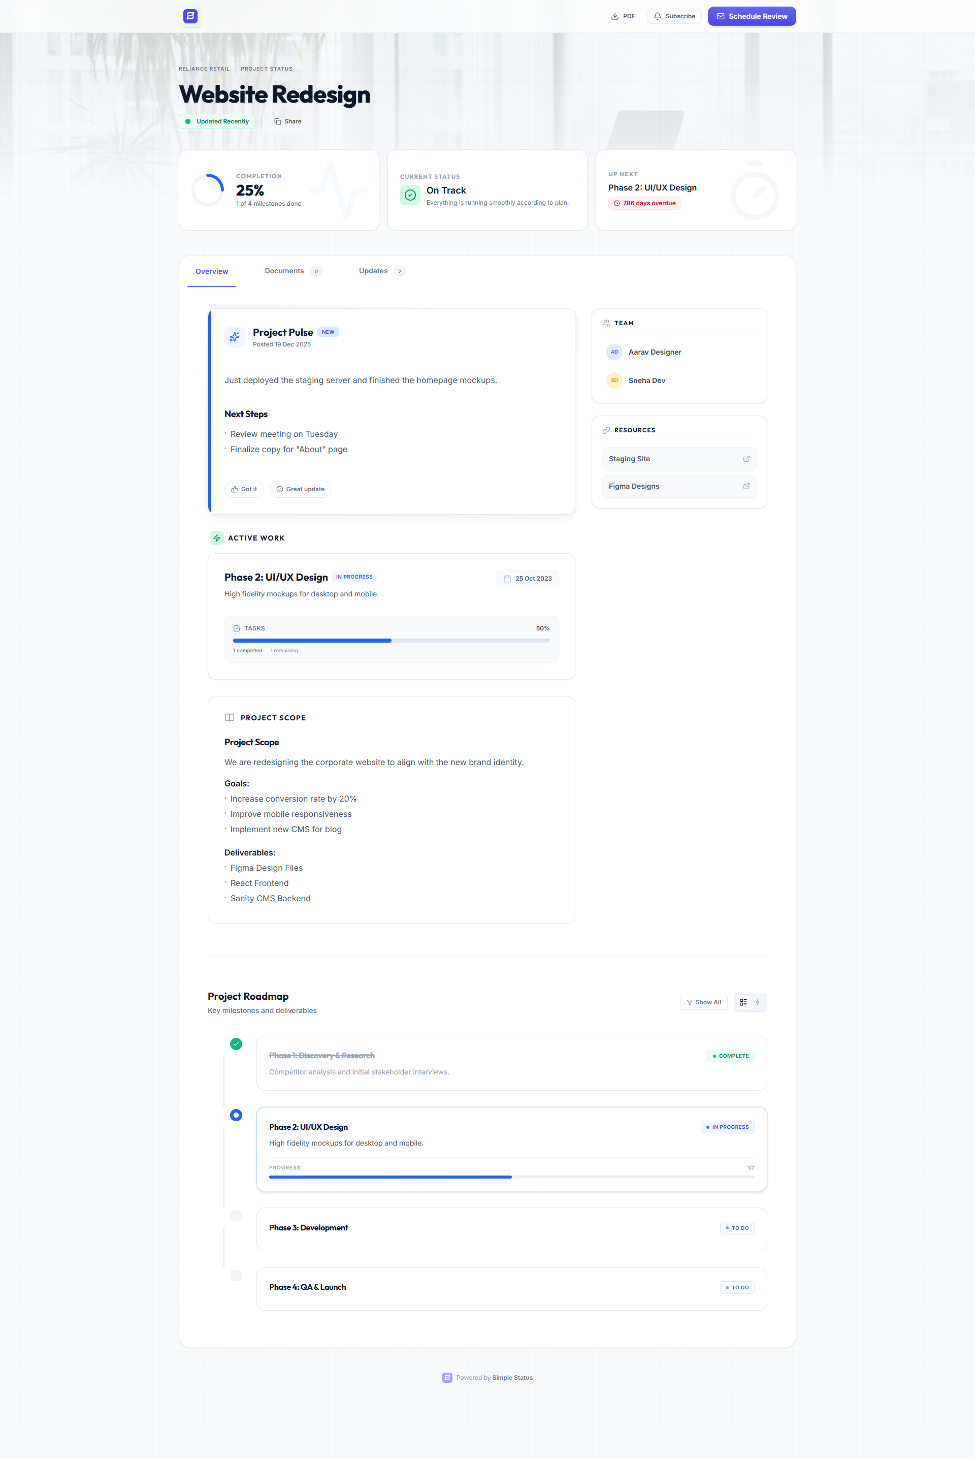Click the Subscribe bell button
The image size is (975, 1459).
(x=674, y=16)
